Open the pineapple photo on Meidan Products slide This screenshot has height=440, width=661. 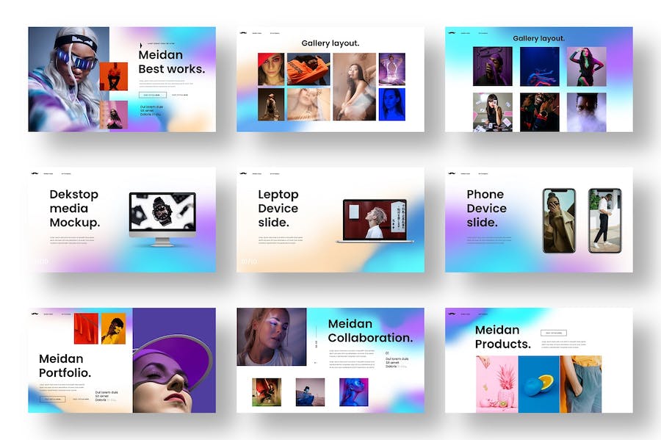(496, 383)
